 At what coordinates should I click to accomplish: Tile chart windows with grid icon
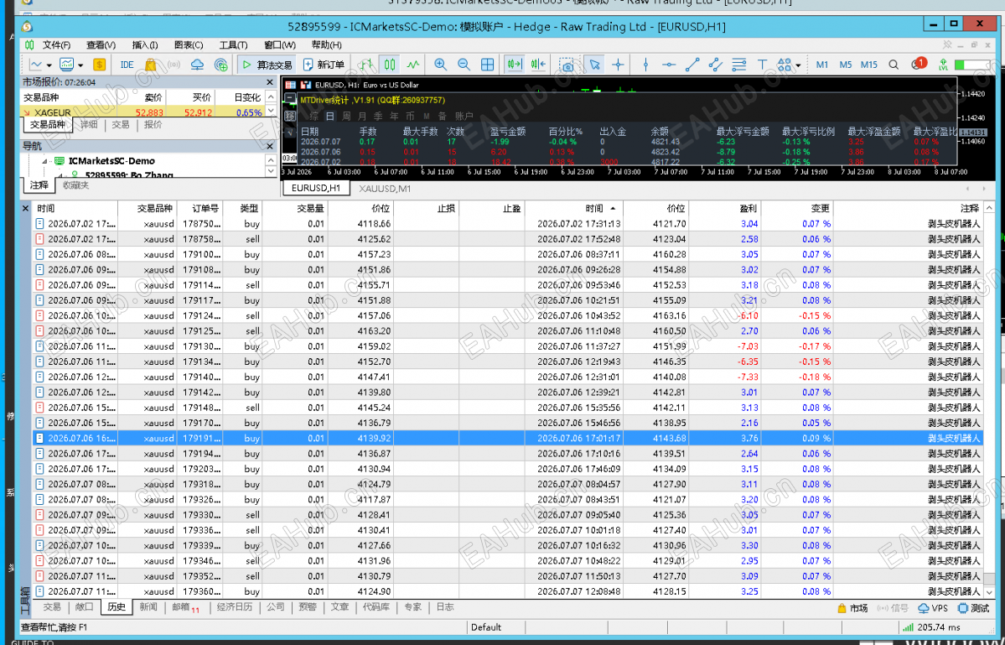click(488, 65)
